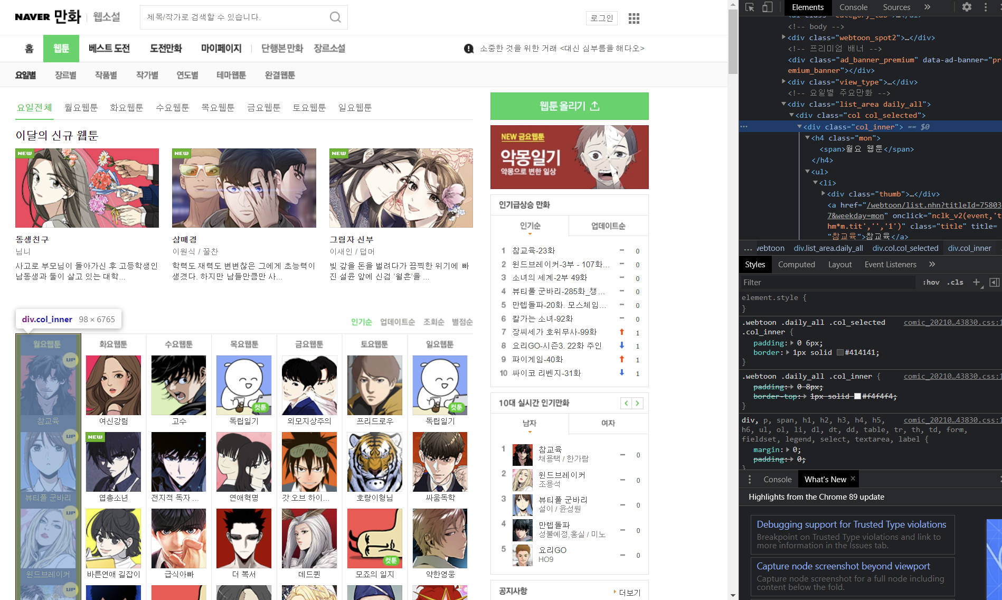Screen dimensions: 1002x600
Task: Focus the title/author search field
Action: pos(235,17)
